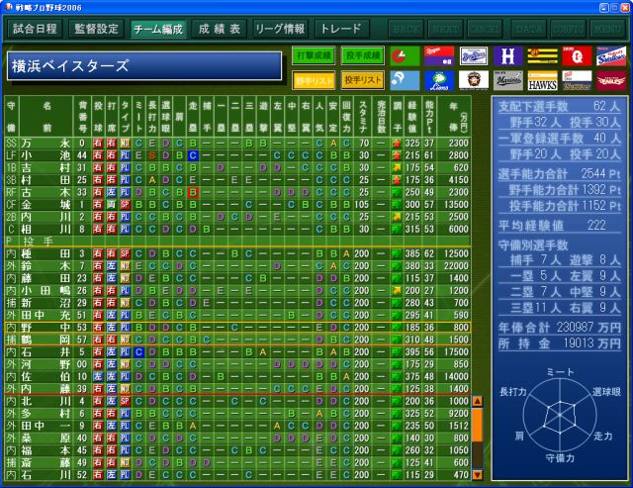633x488 pixels.
Task: Click the player list scroll-down arrow
Action: click(x=477, y=475)
